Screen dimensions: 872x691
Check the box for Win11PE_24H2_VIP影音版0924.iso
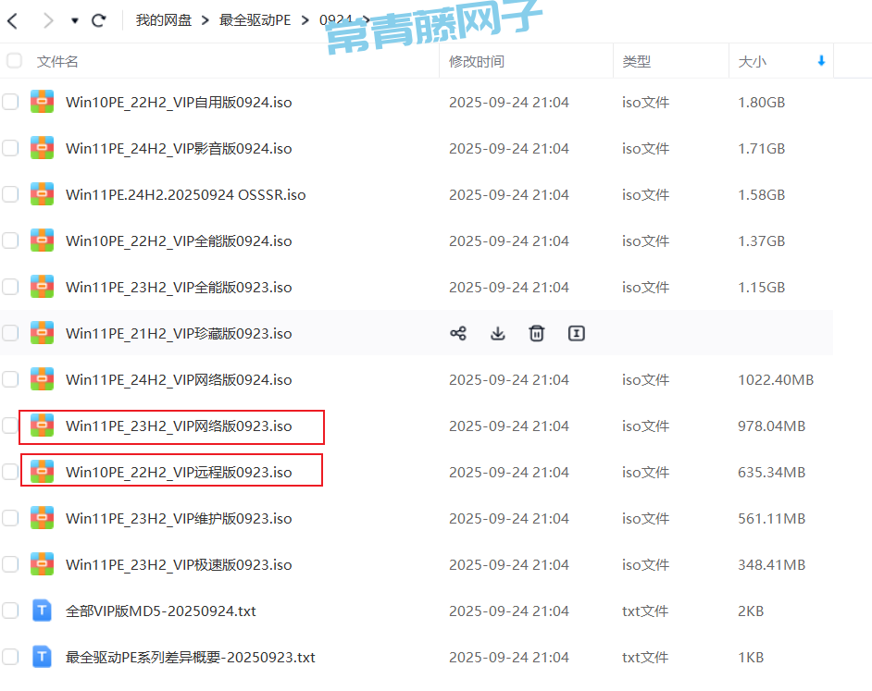pos(10,148)
